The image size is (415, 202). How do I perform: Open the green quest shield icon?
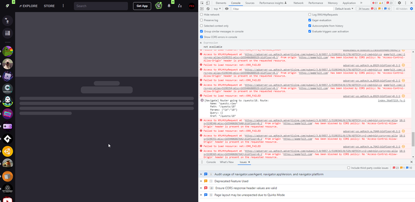(159, 6)
